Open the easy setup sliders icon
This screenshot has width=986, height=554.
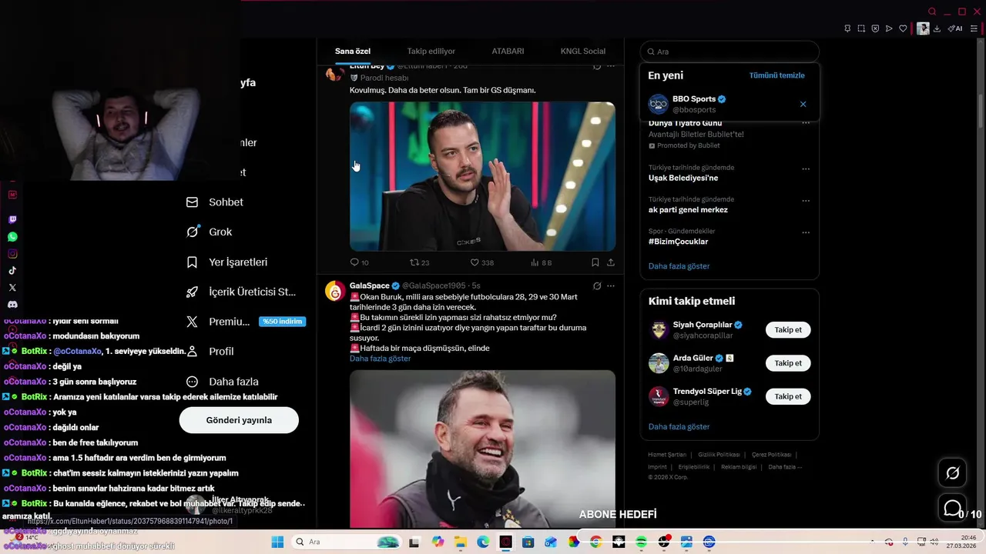click(x=974, y=28)
